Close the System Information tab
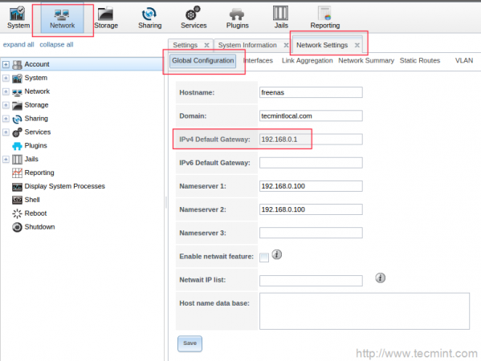Image resolution: width=481 pixels, height=361 pixels. click(286, 46)
